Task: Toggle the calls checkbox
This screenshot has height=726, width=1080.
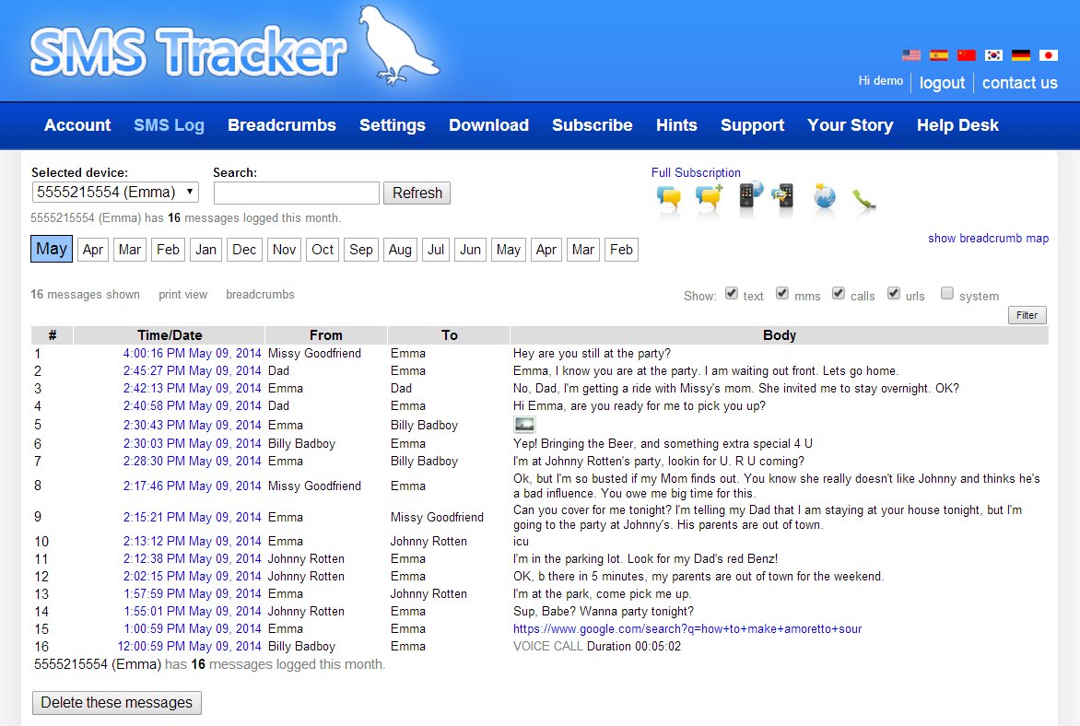Action: (x=839, y=293)
